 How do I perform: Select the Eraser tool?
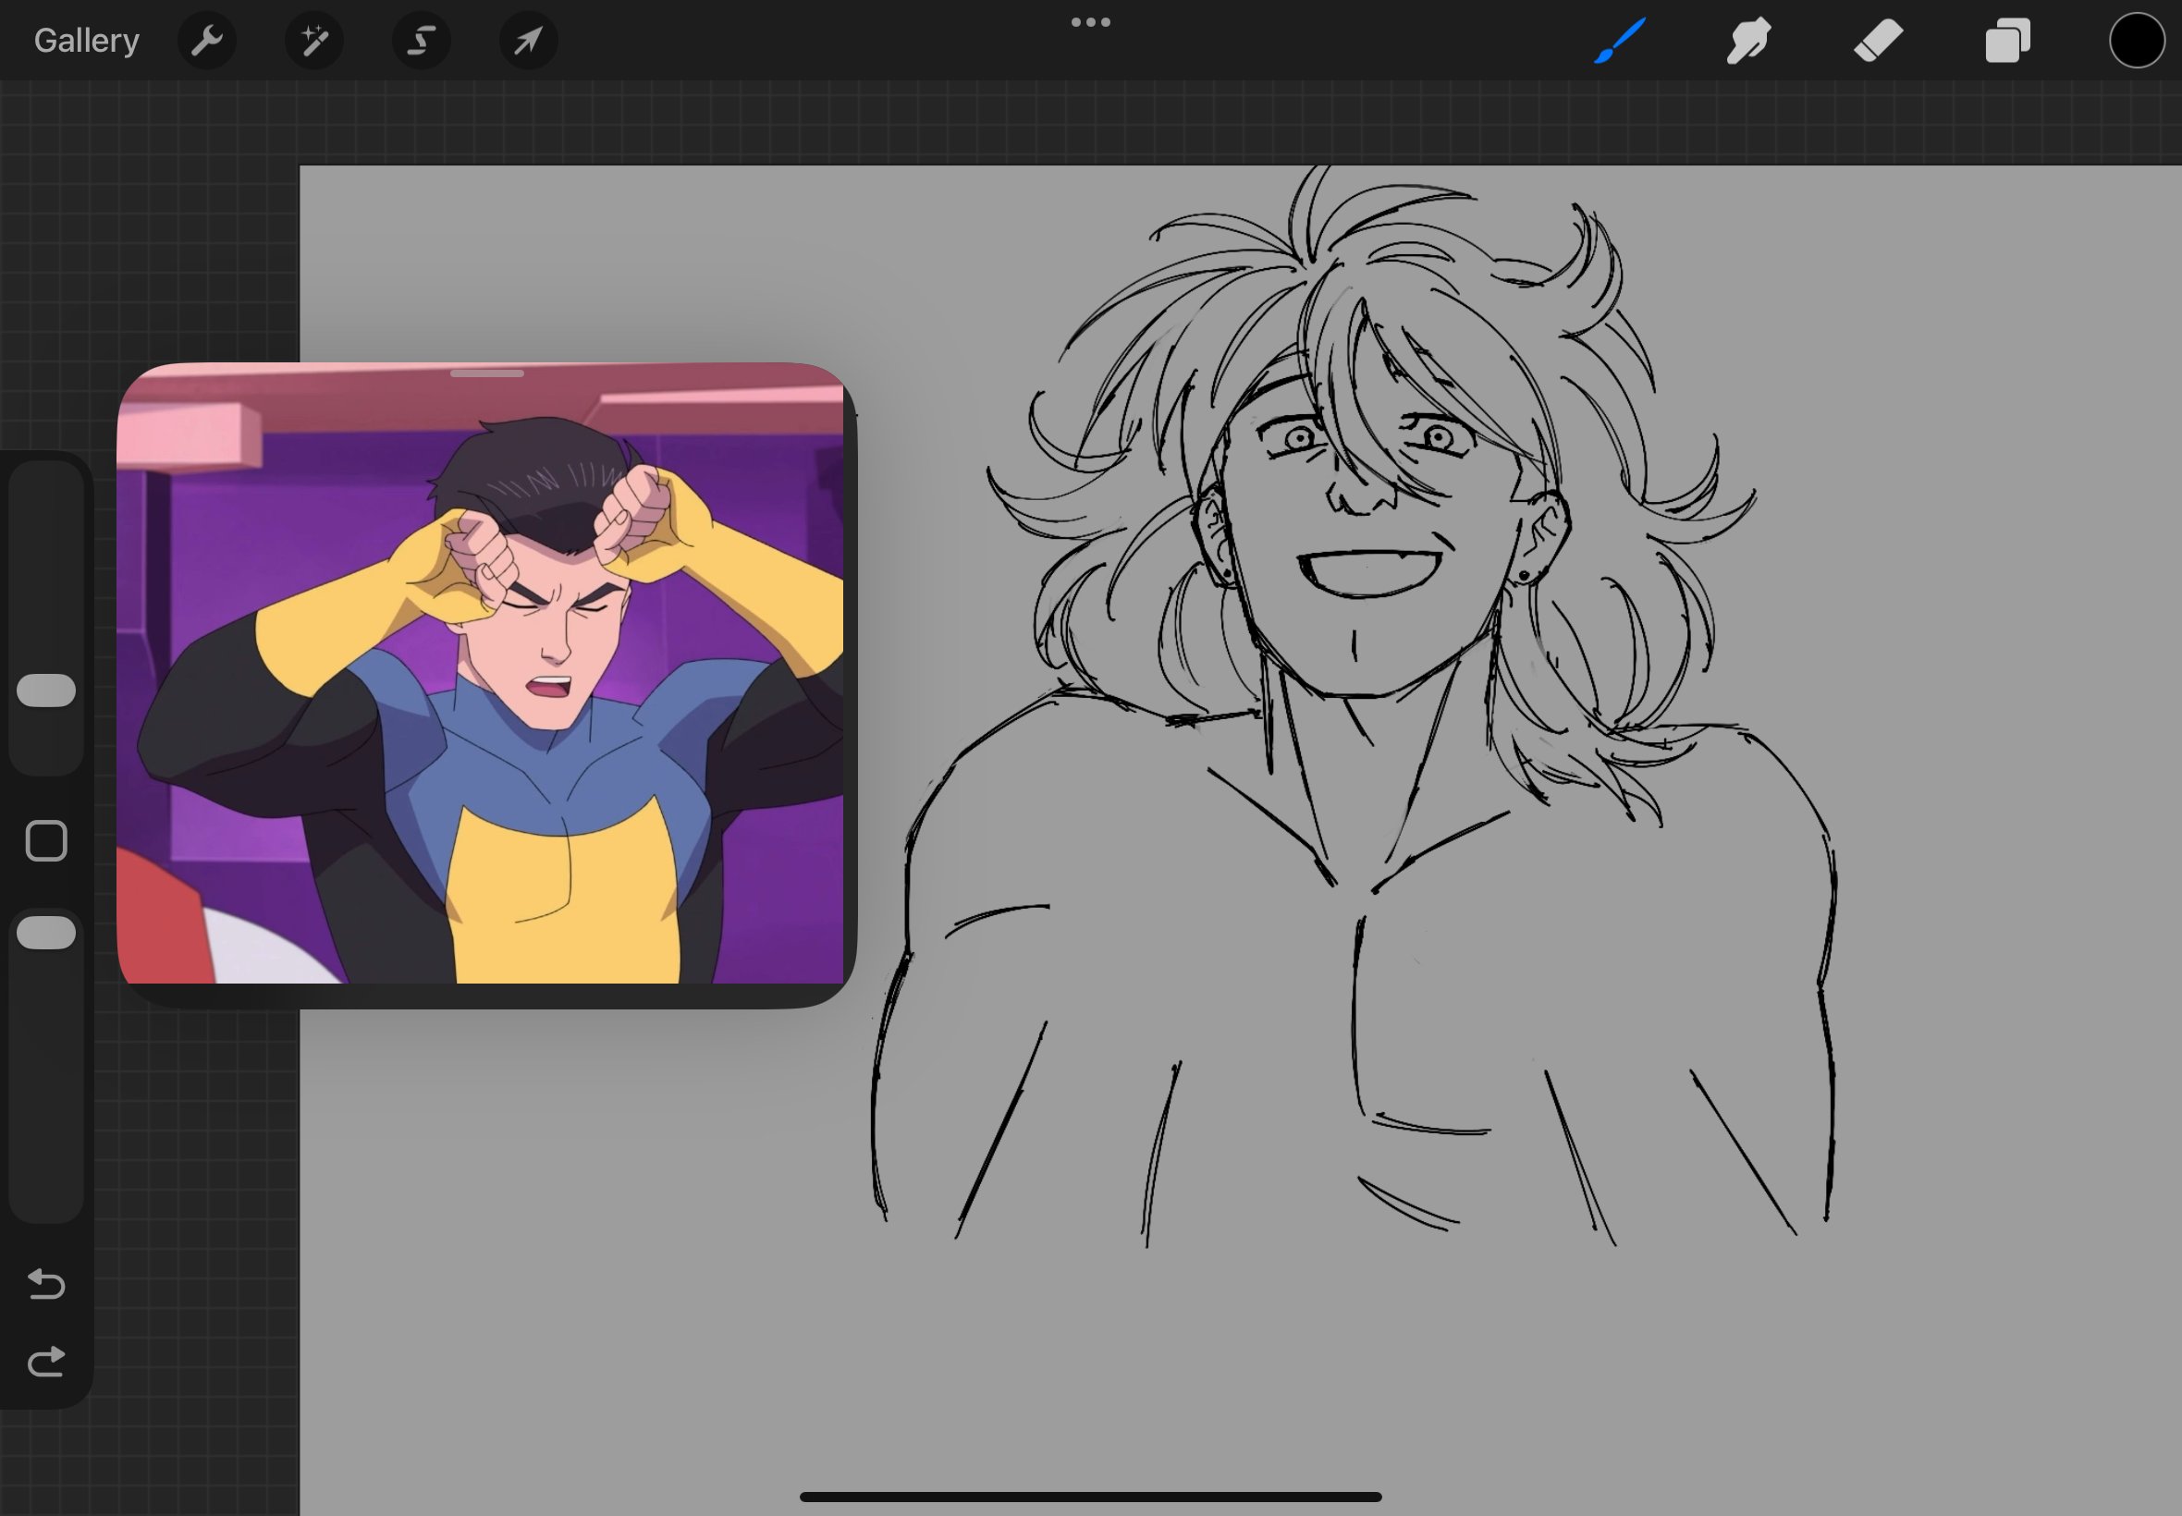point(1877,41)
